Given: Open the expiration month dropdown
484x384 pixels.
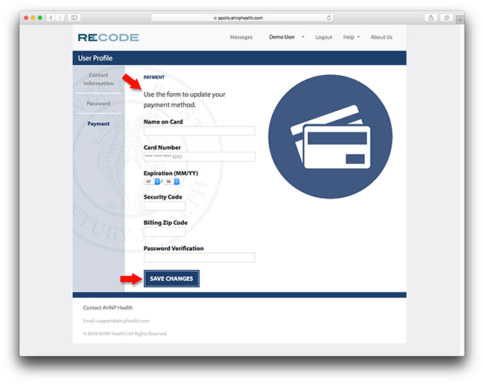Looking at the screenshot, I should coord(151,182).
